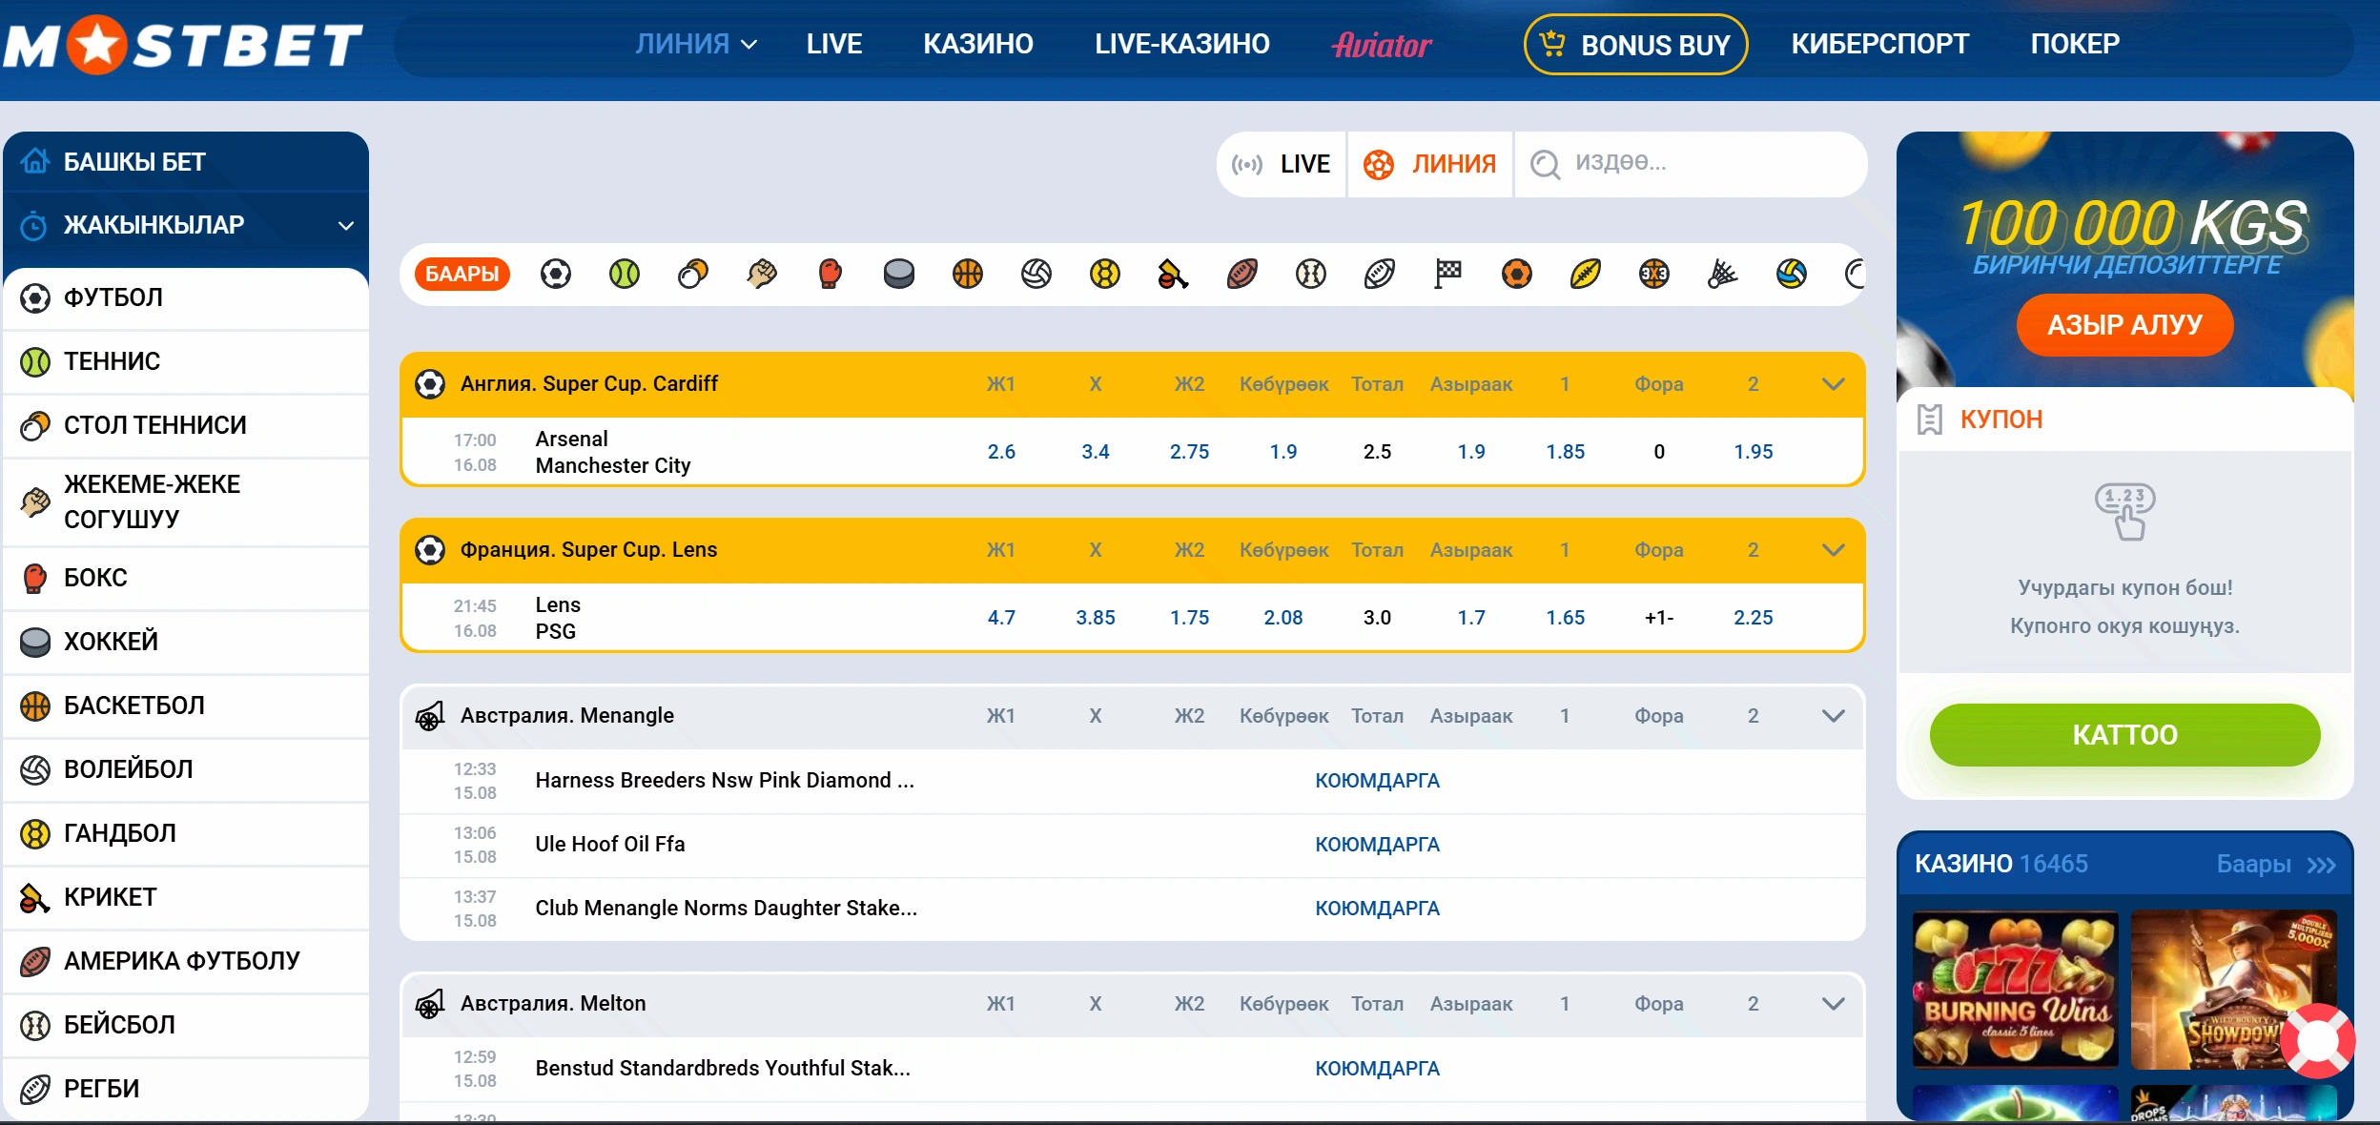Click the search magnifier icon
The height and width of the screenshot is (1125, 2380).
(x=1545, y=164)
